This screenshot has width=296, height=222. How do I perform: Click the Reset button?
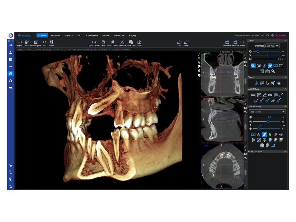point(186,42)
